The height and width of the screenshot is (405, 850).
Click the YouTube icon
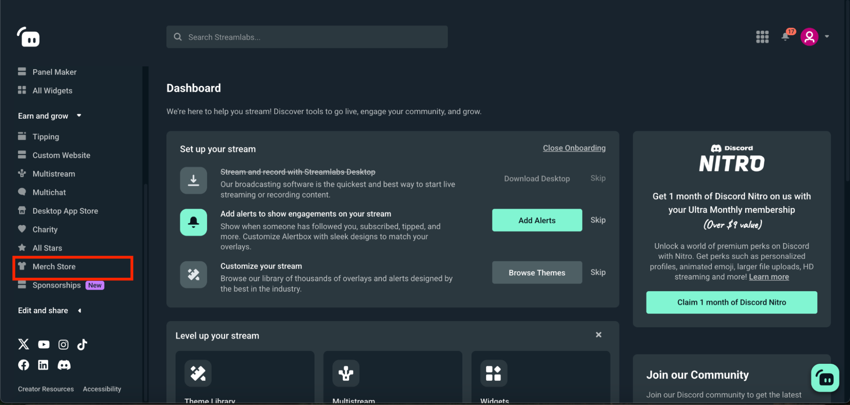pyautogui.click(x=43, y=344)
